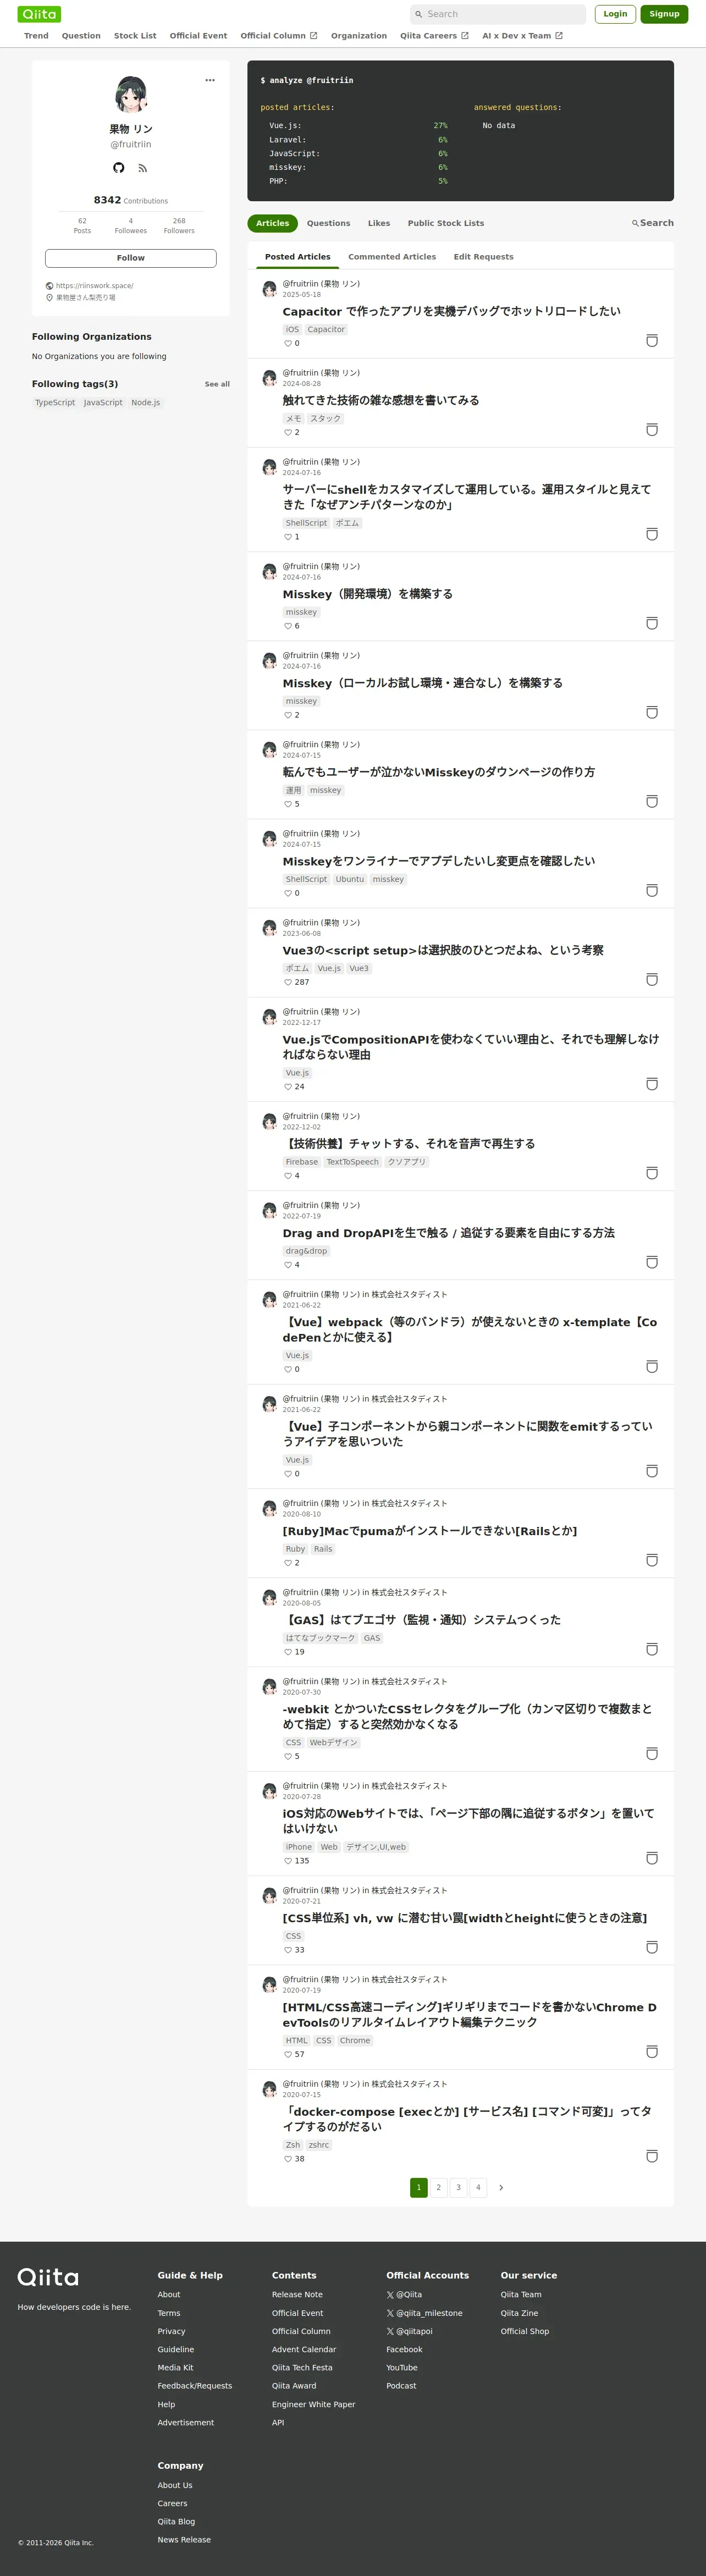
Task: Click the green Signup button
Action: pyautogui.click(x=664, y=14)
